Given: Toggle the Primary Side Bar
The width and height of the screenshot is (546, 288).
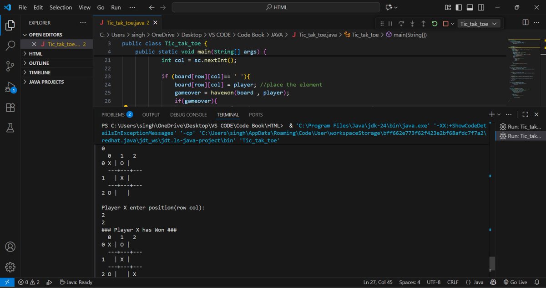Looking at the screenshot, I should click(x=460, y=7).
